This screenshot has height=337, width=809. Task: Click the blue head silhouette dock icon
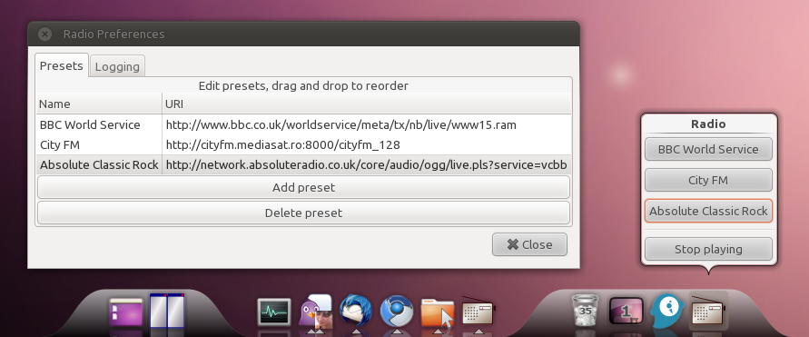(x=667, y=311)
